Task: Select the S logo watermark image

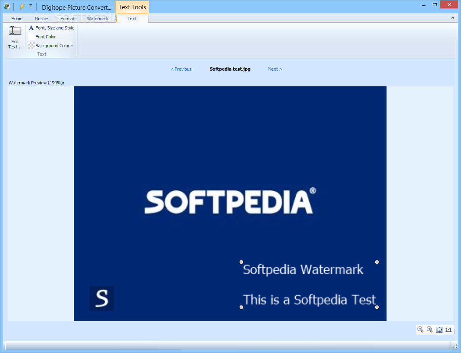Action: [102, 298]
